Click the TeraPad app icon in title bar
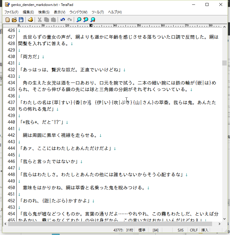 [7, 4]
